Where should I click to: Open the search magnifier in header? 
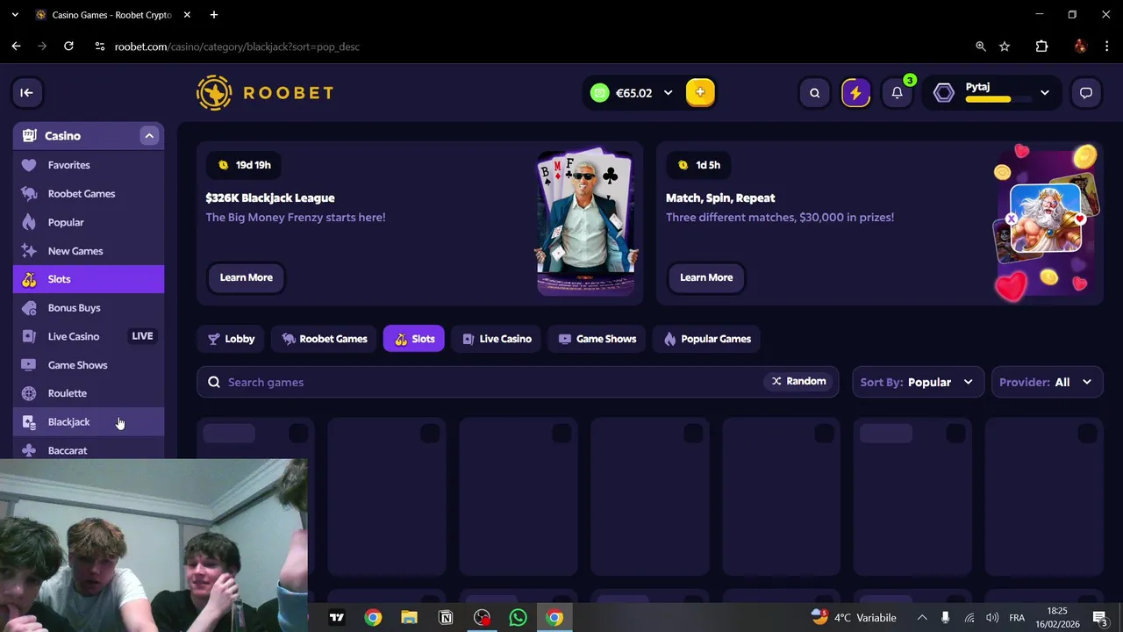pyautogui.click(x=814, y=92)
